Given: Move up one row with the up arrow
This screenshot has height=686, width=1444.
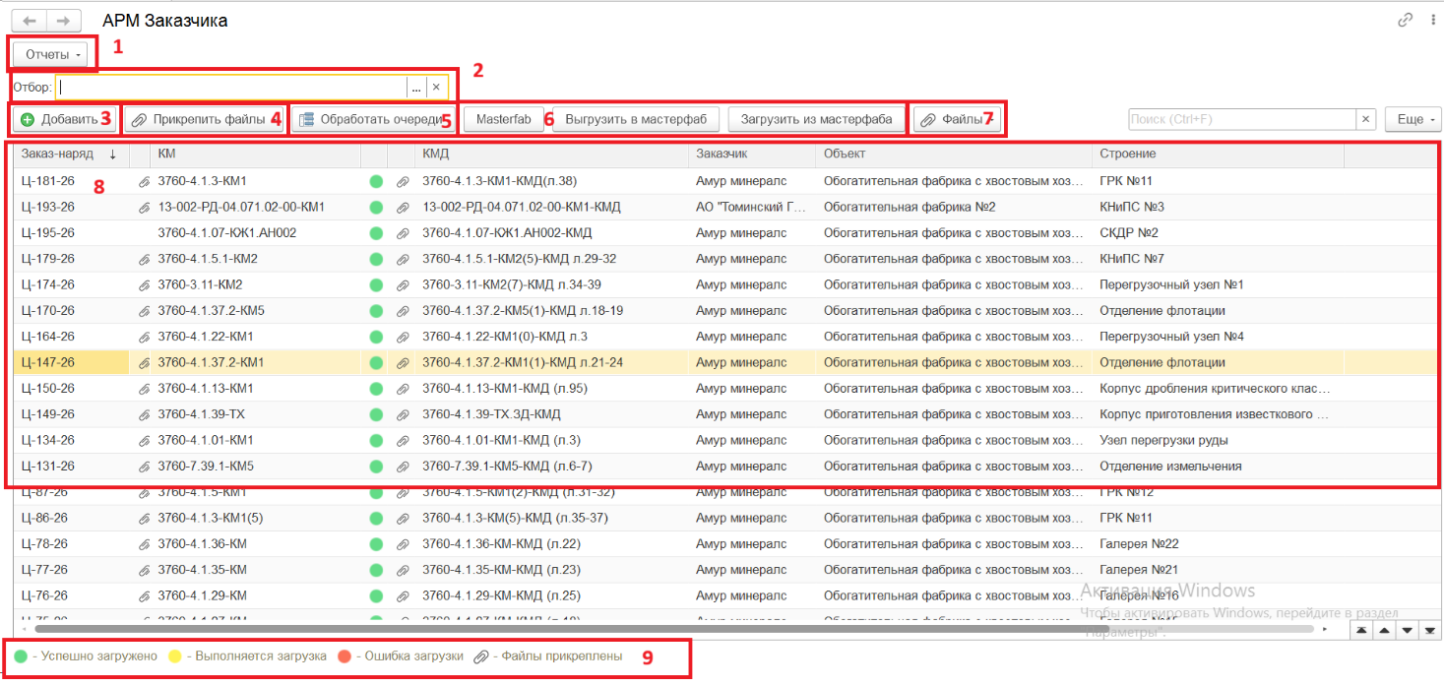Looking at the screenshot, I should coord(1385,630).
